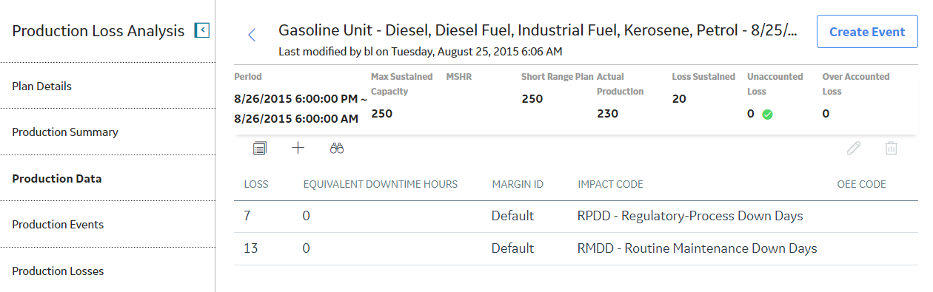Go back using the left chevron arrow

pos(252,35)
